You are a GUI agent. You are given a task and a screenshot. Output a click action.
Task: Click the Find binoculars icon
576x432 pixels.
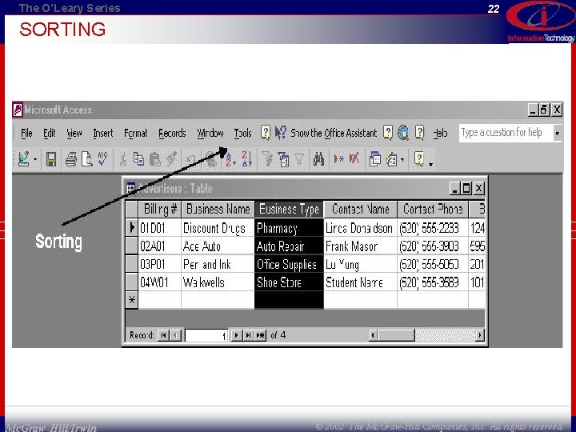[x=318, y=159]
